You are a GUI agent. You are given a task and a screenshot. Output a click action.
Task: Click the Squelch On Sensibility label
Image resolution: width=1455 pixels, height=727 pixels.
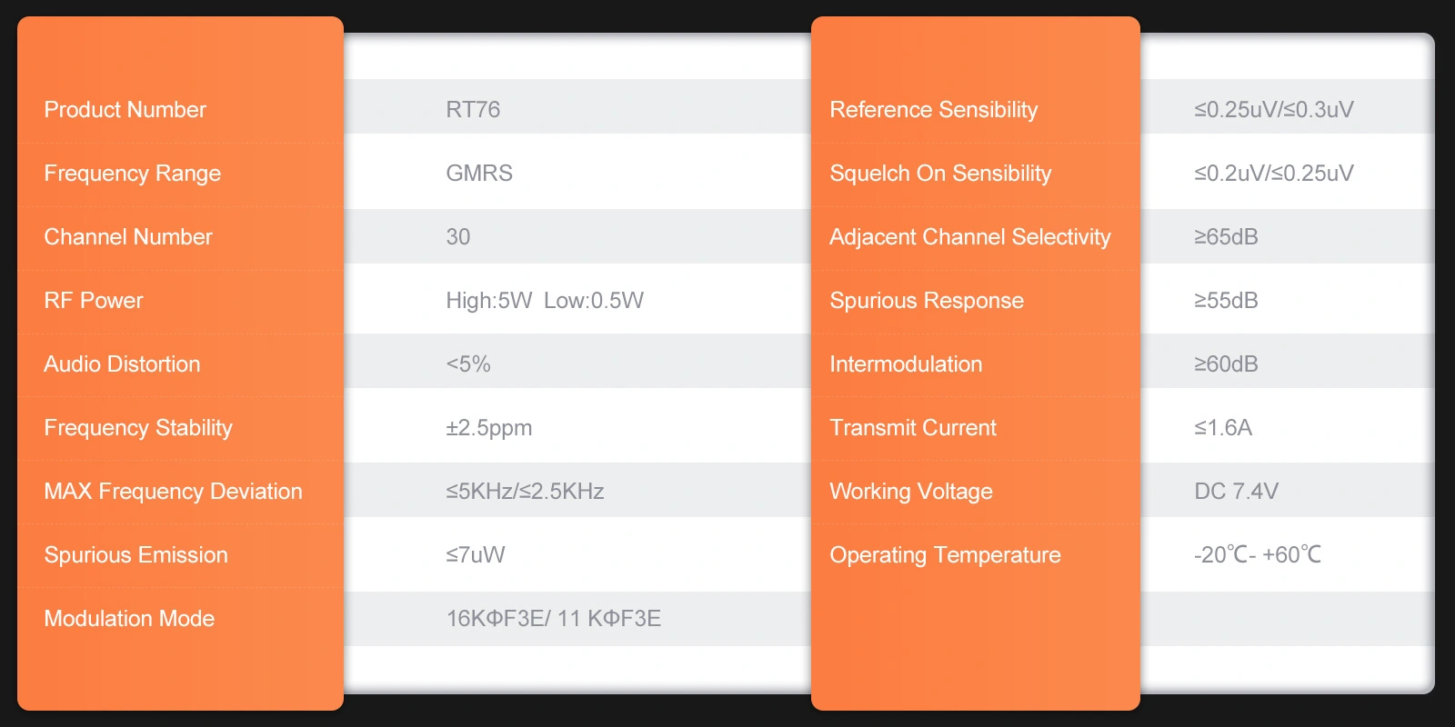click(x=940, y=174)
